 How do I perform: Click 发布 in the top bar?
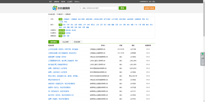tap(150, 2)
